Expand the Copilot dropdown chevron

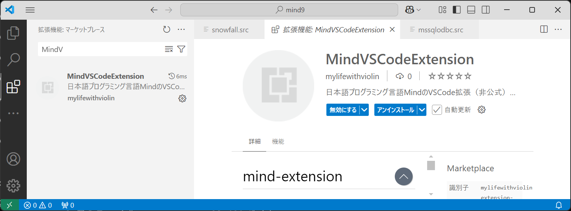coord(419,10)
